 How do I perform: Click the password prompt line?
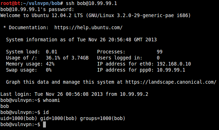[x=37, y=9]
